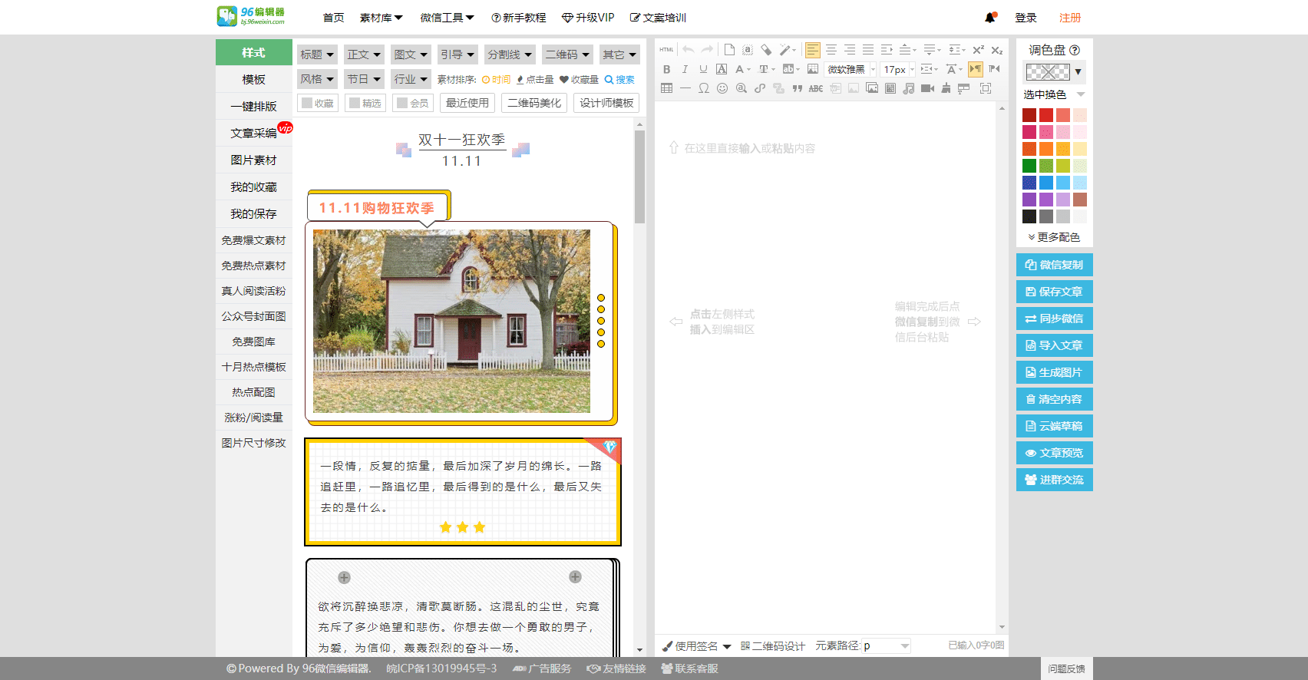This screenshot has width=1308, height=680.
Task: Switch to the 模板 sidebar tab
Action: (253, 79)
